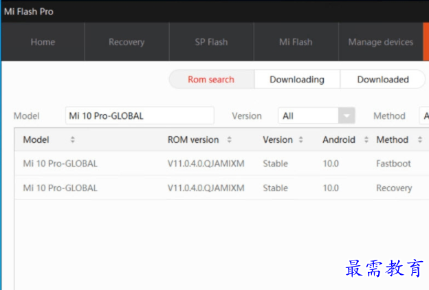The width and height of the screenshot is (429, 290).
Task: Select the Rom search section
Action: (211, 80)
